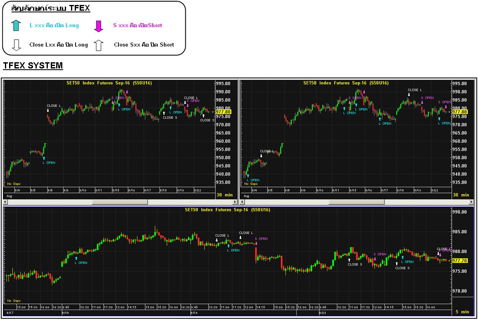Click the '995.00' price label on the right 30 min chart

click(459, 83)
